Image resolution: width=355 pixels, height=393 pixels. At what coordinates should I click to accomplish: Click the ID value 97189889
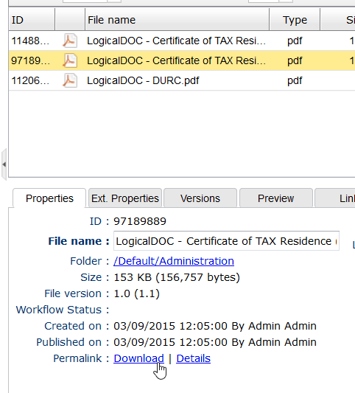coord(140,221)
